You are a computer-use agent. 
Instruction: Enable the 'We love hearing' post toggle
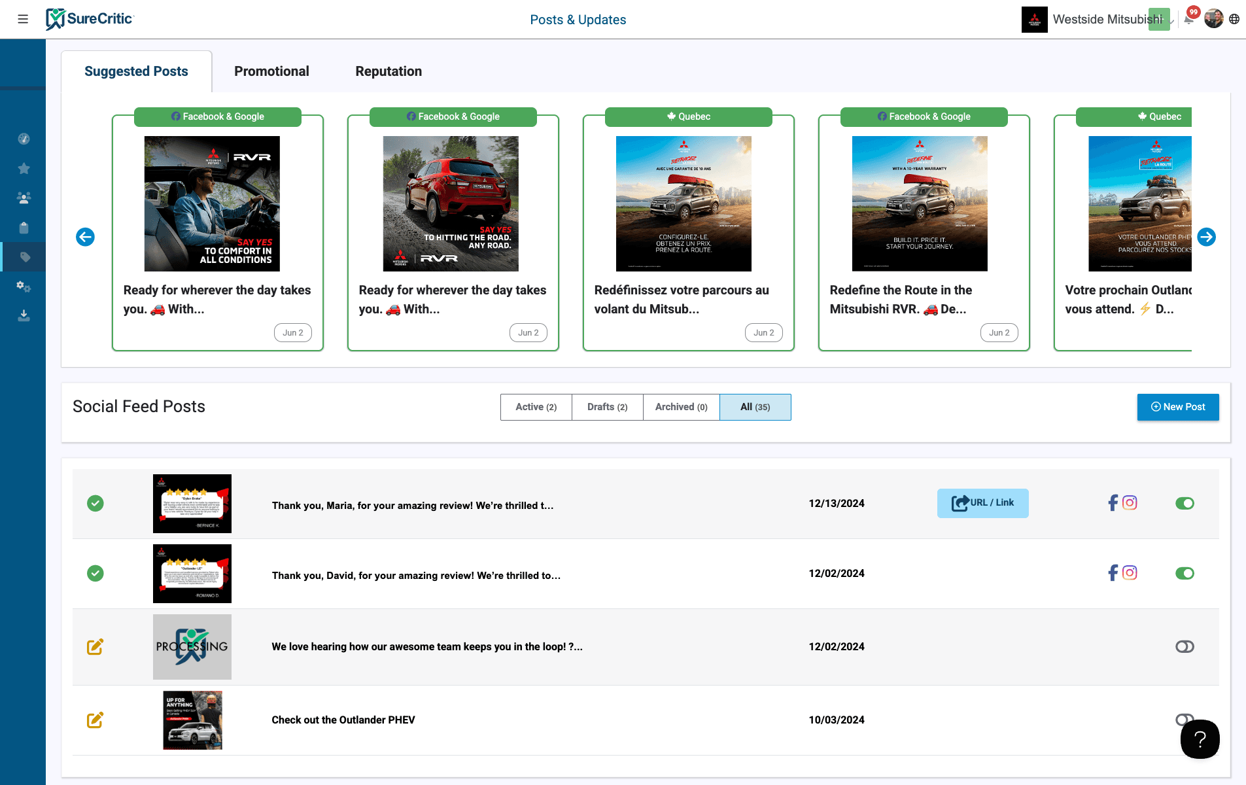(x=1185, y=646)
